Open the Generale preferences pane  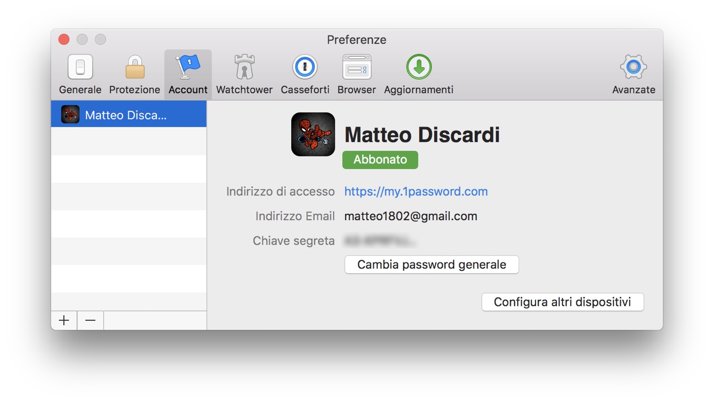pyautogui.click(x=80, y=74)
